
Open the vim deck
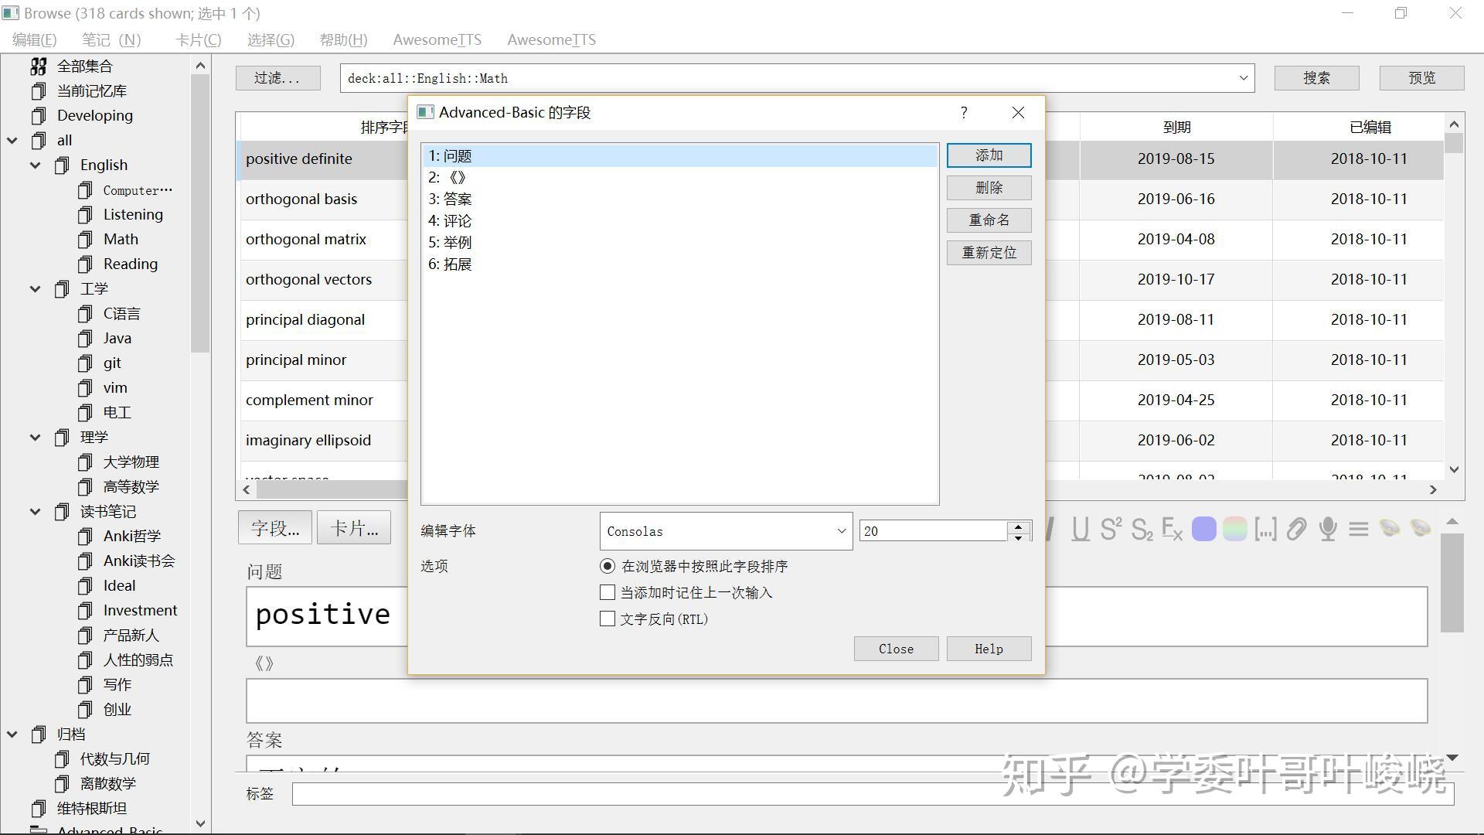(x=115, y=388)
